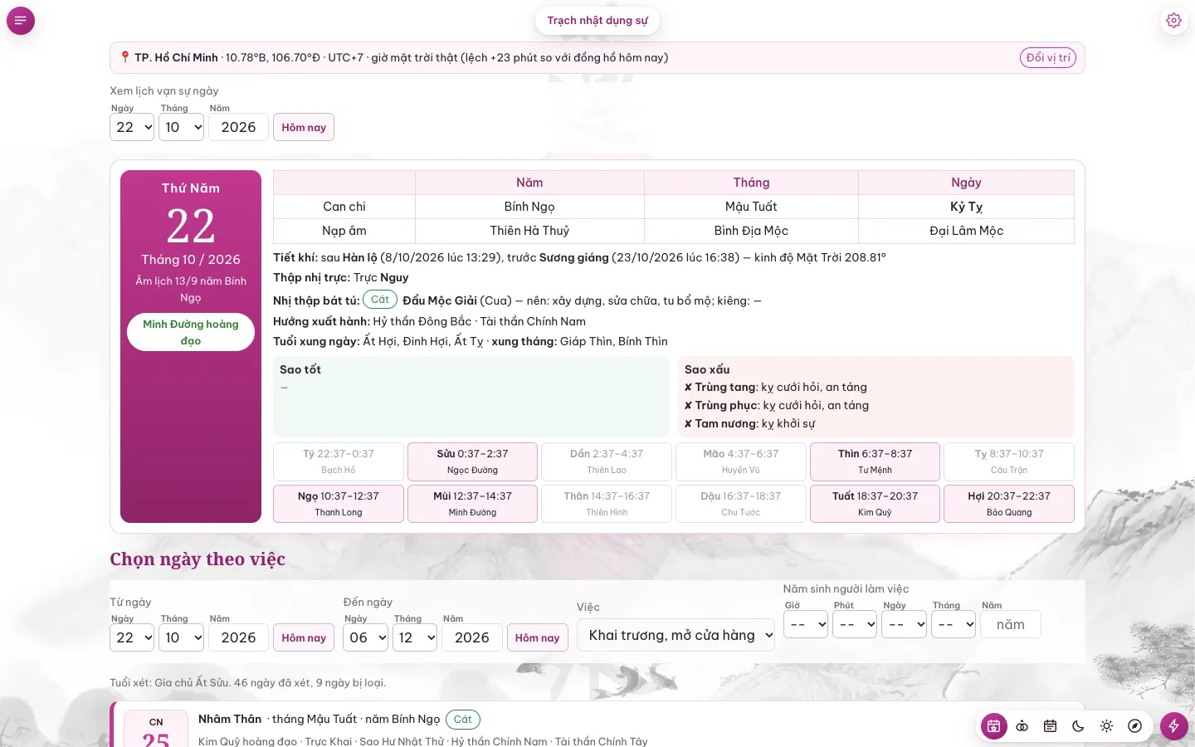Select the Sửu 0:37–2:37 Ngọc Đường hour cell
Screen dimensions: 1195x747
472,461
